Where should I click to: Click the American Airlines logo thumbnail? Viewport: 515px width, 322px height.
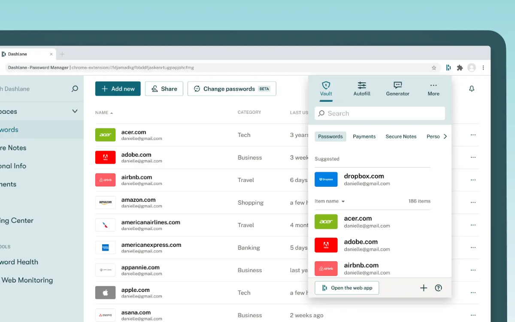105,225
